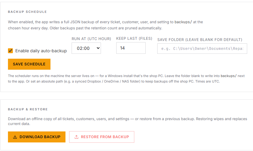Click the 'Times are UTC' scheduler note
253x151 pixels.
click(x=207, y=81)
